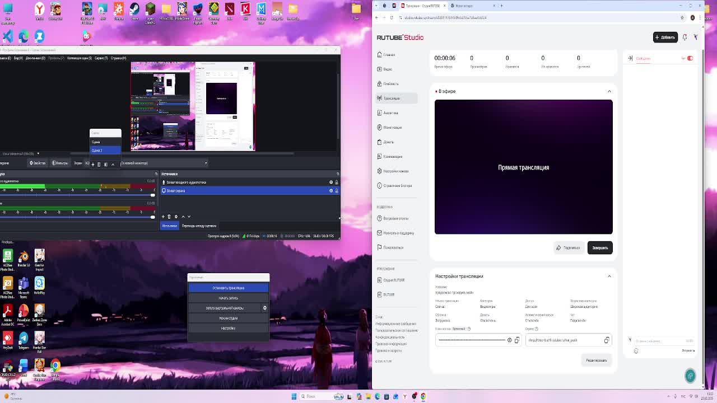The width and height of the screenshot is (717, 403).
Task: Open the Источники dock options menu
Action: [337, 174]
